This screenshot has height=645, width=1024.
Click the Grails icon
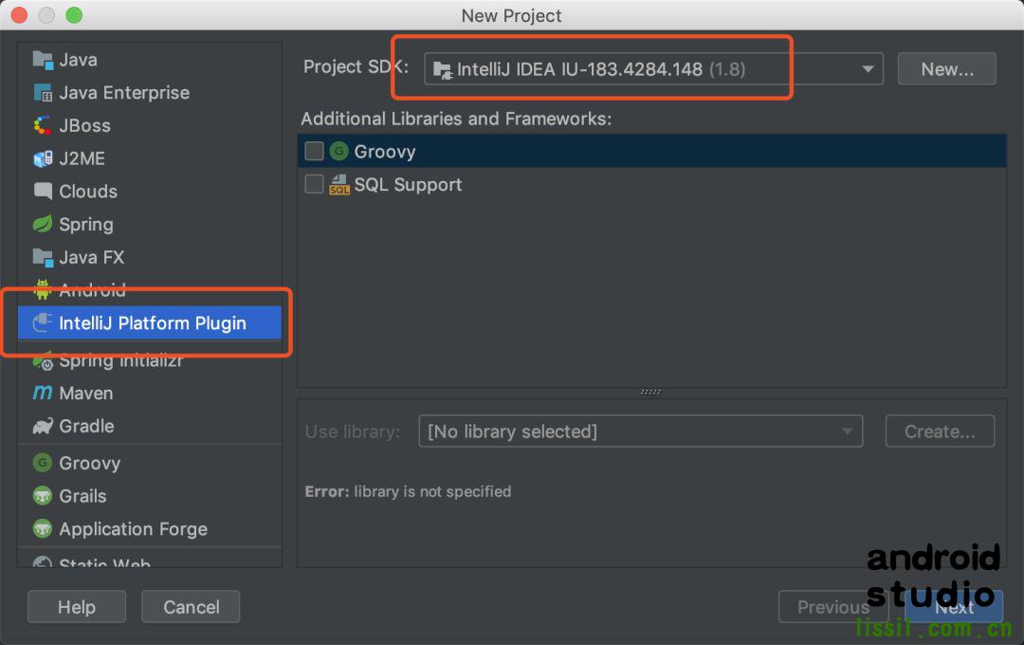coord(43,496)
